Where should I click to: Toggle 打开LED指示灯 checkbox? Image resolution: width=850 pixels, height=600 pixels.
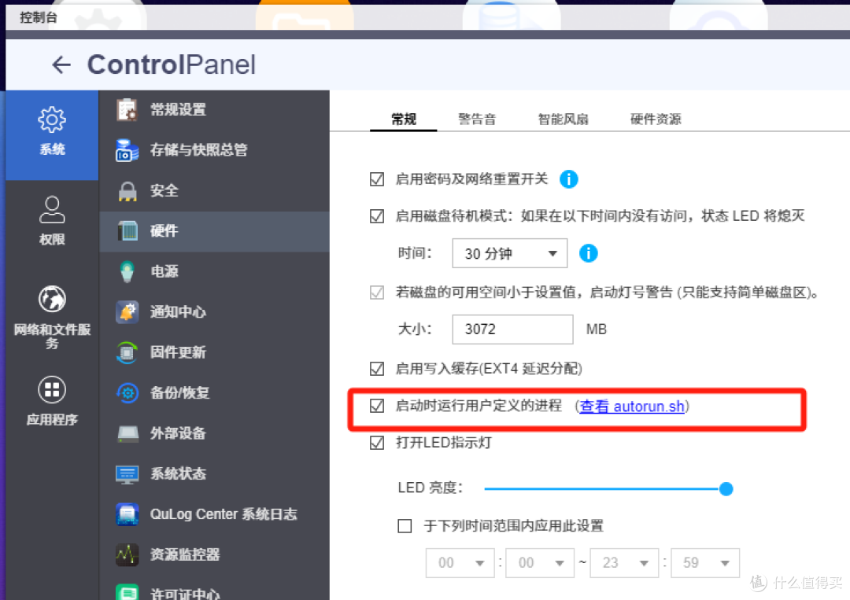click(x=377, y=443)
